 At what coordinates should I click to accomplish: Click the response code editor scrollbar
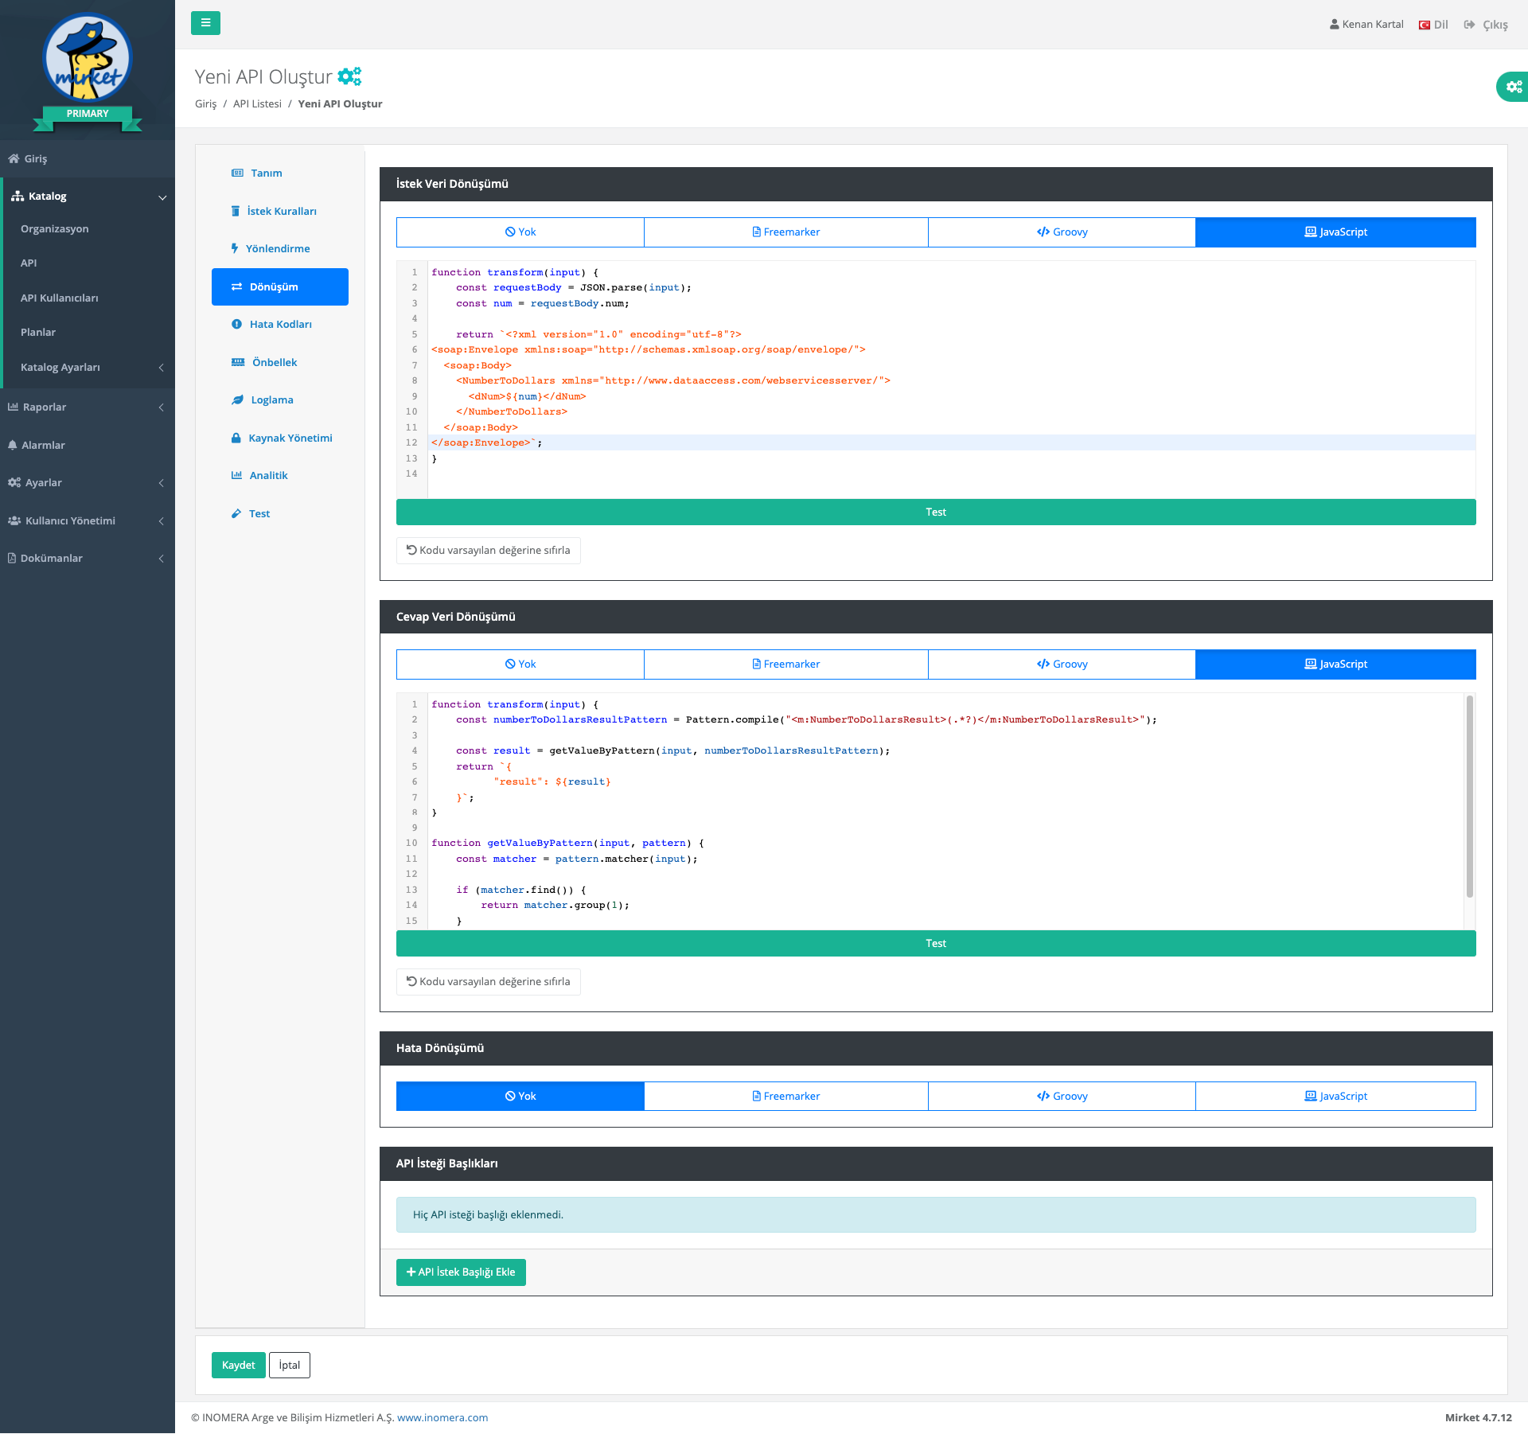(1469, 796)
